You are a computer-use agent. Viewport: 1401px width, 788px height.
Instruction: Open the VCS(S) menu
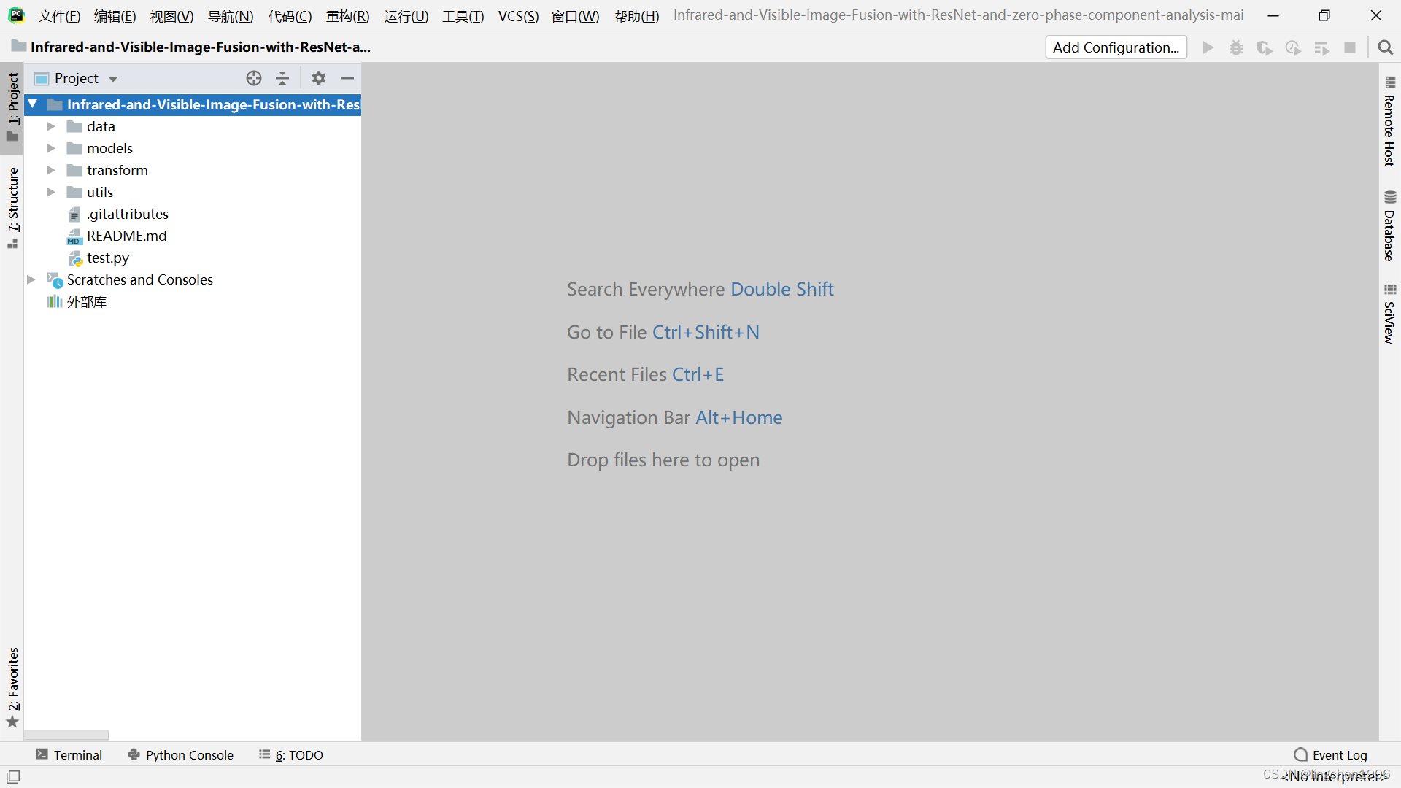517,16
